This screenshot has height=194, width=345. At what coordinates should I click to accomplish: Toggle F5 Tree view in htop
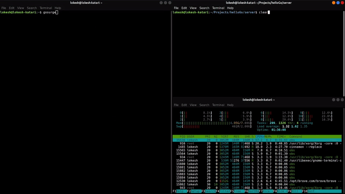[x=238, y=191]
